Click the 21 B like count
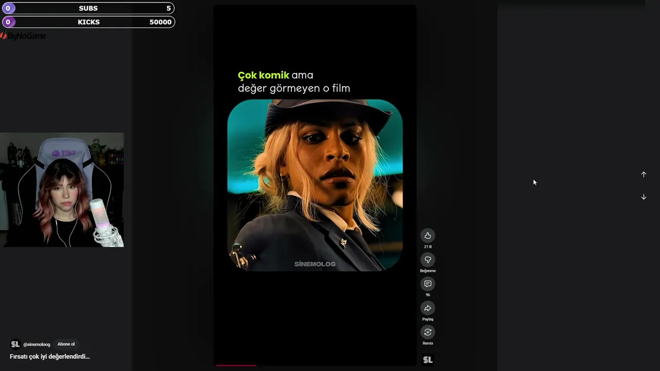 pos(427,247)
